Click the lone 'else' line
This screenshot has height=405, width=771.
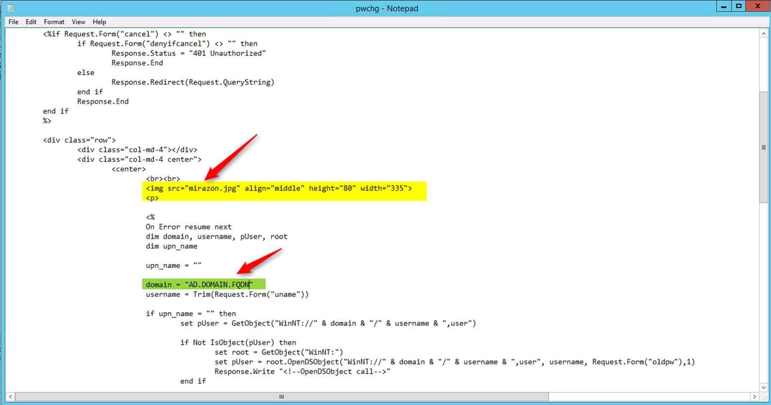pos(85,72)
